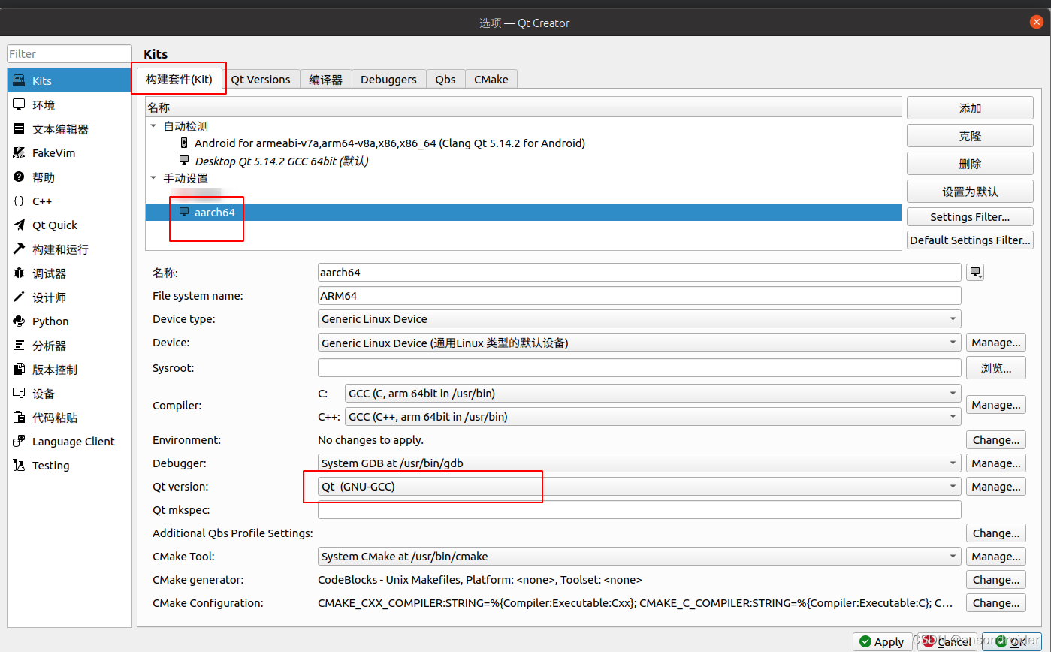Open the C compiler dropdown
The image size is (1051, 652).
(653, 393)
